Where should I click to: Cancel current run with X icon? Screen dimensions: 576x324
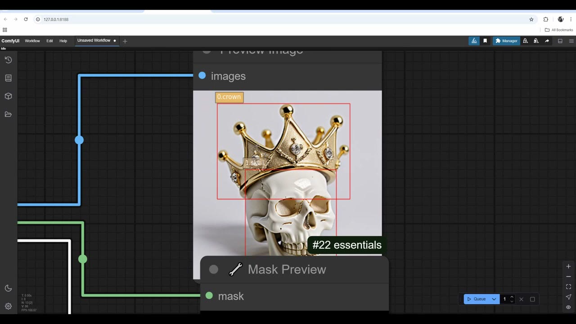point(521,299)
